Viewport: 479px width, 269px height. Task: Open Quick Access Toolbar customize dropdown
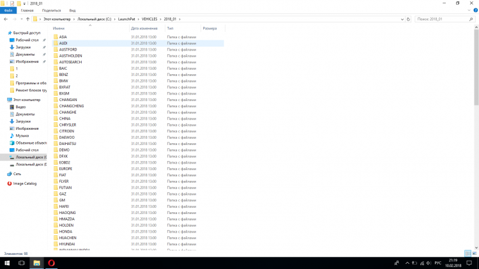click(25, 3)
